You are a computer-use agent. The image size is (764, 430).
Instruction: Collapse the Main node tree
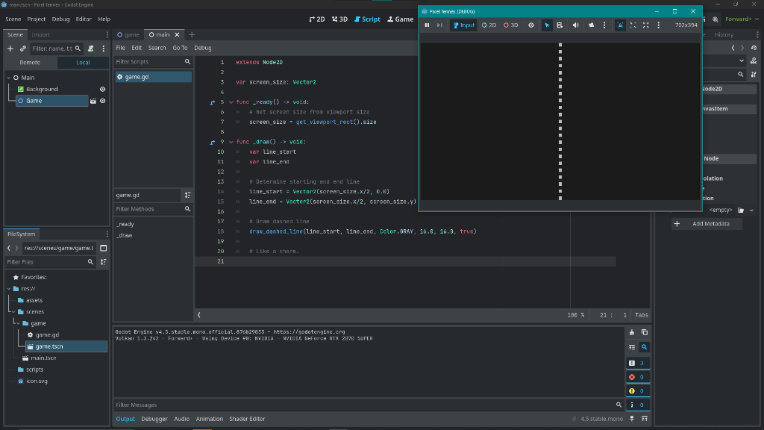tap(8, 78)
